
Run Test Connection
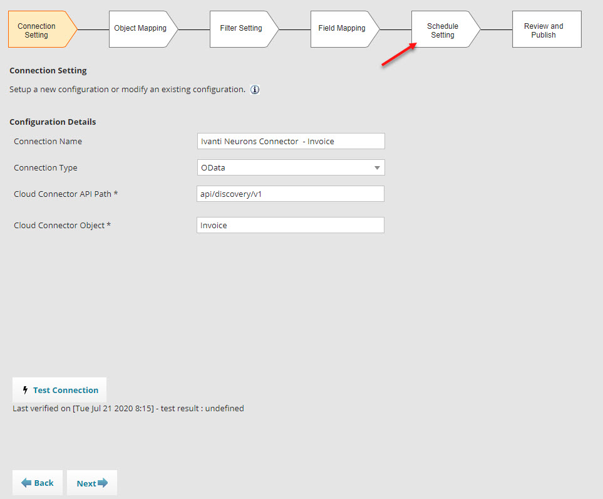click(59, 390)
